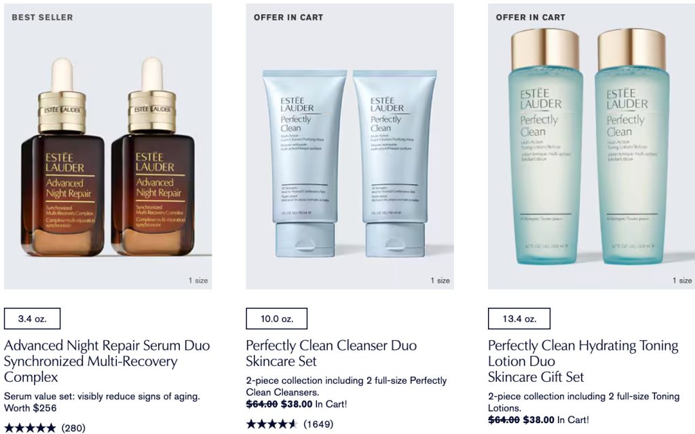695x434 pixels.
Task: Click the (280) review count
Action: (73, 428)
